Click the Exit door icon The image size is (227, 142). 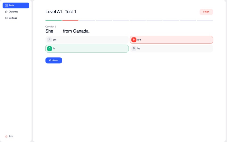tap(6, 137)
